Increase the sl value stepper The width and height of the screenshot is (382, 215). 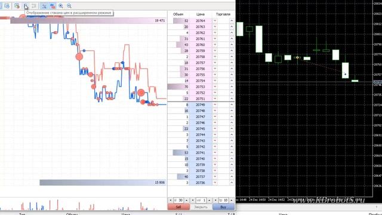[x=187, y=200]
